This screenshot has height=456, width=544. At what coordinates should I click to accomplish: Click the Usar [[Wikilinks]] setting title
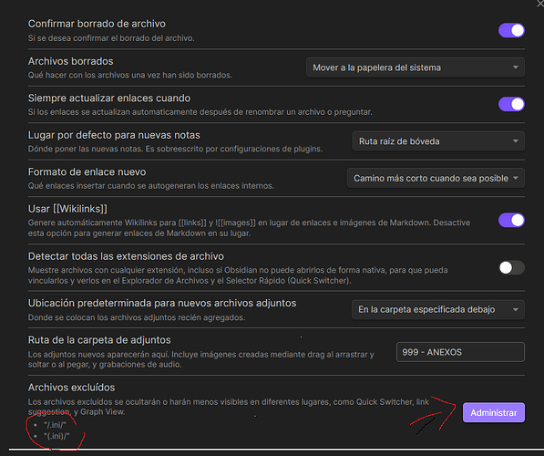(x=67, y=209)
